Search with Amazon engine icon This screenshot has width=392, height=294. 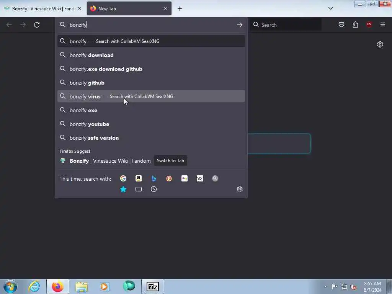139,178
